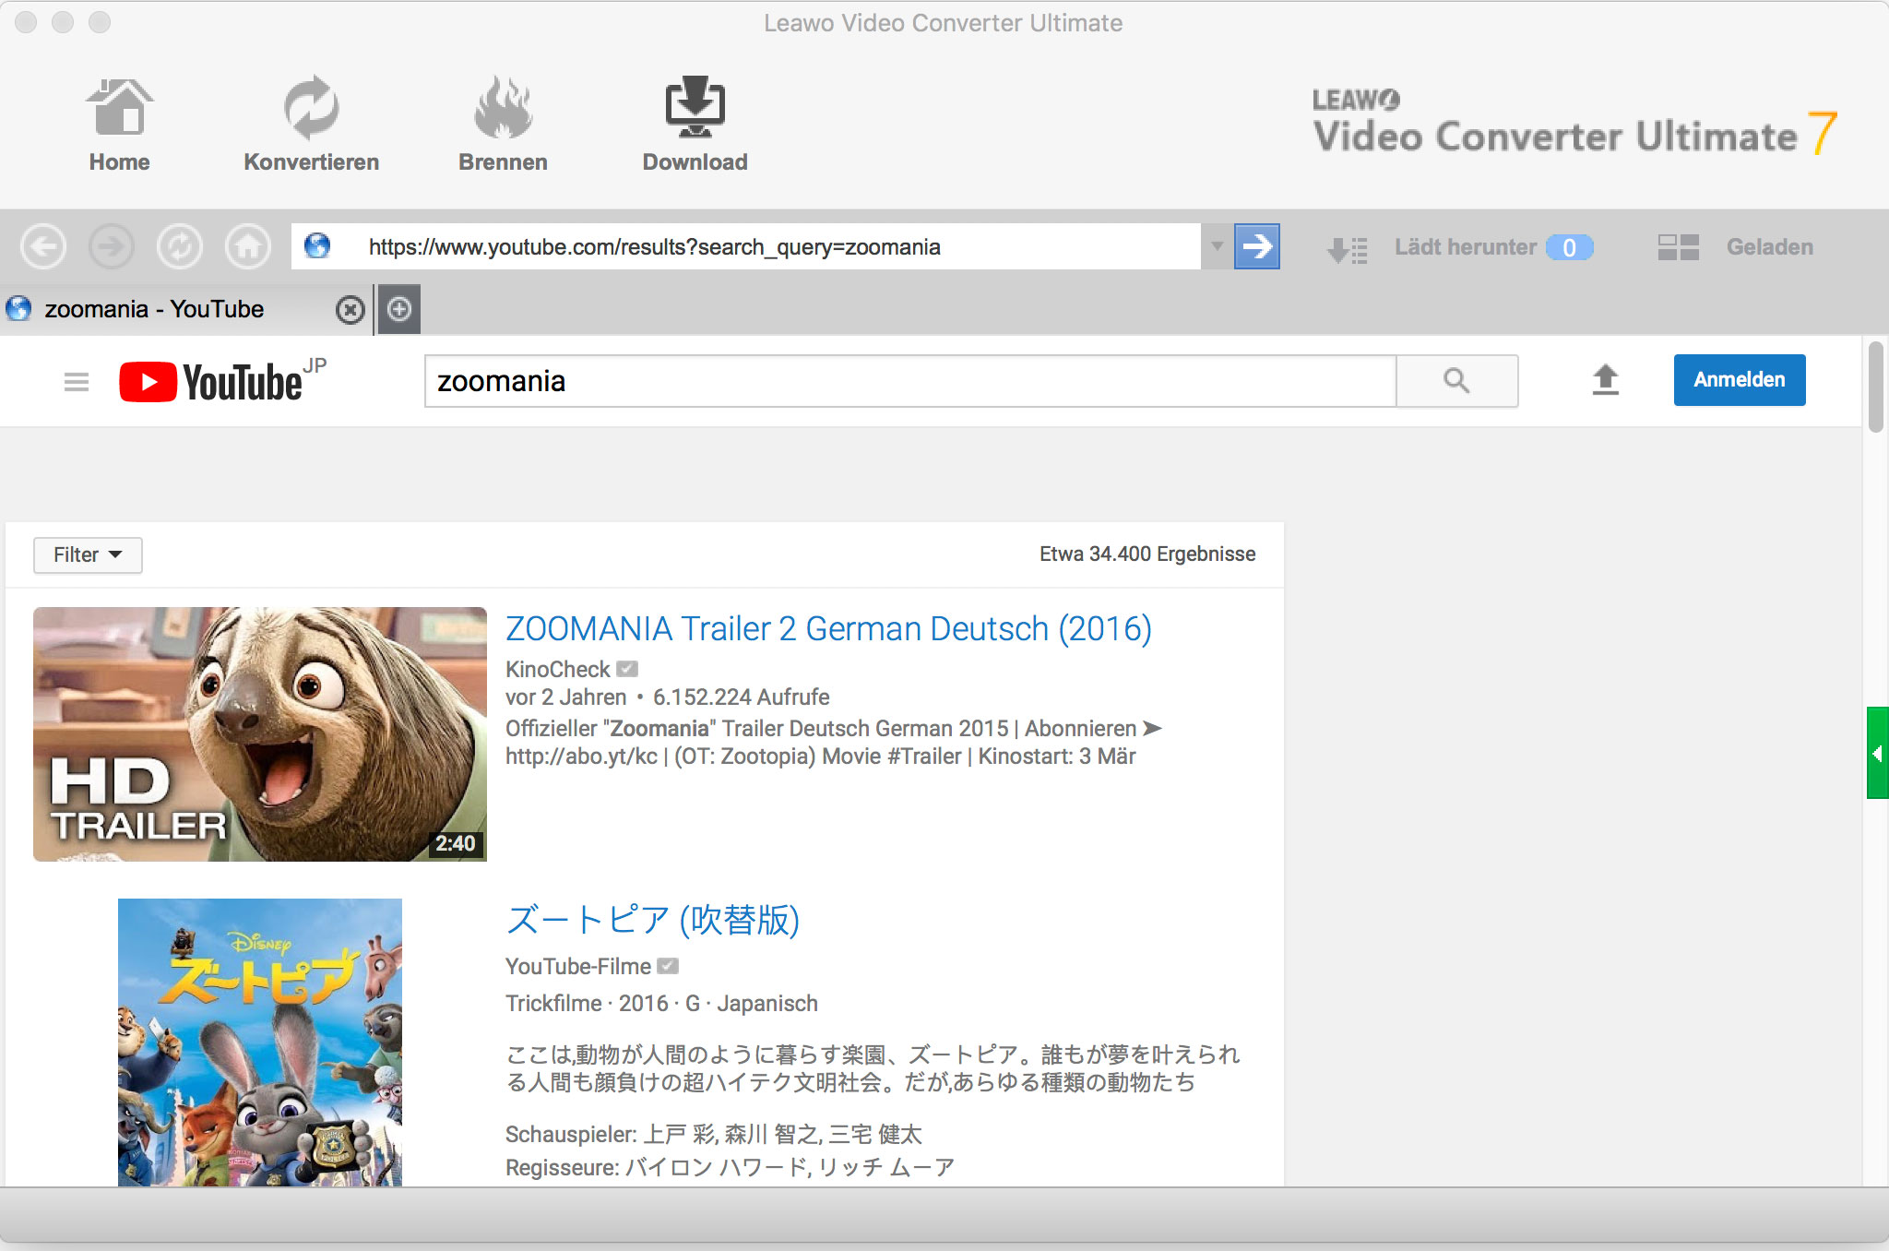Close the zoomania - YouTube tab
1889x1251 pixels.
350,310
